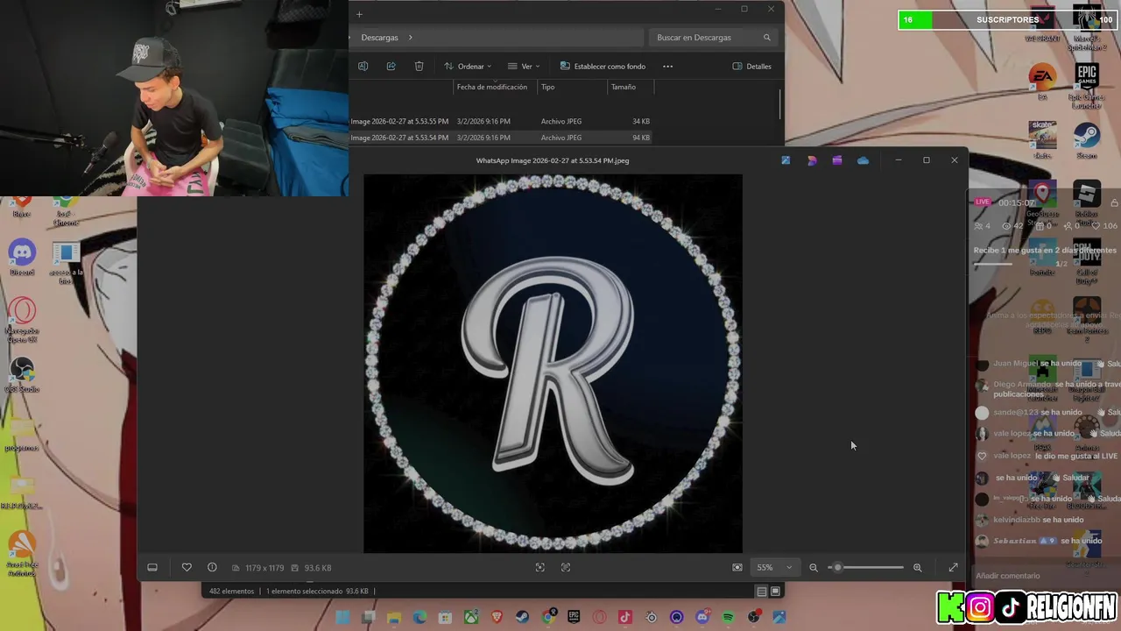Open Steam from the taskbar

pos(523,618)
